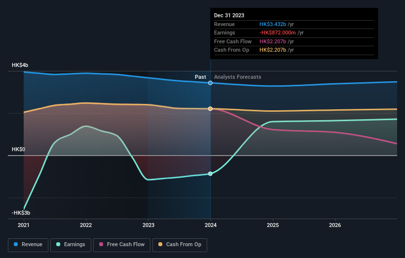
Task: Toggle the Earnings legend button
Action: tap(71, 245)
